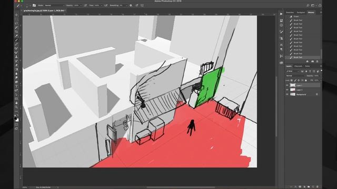Open the Brush Settings panel strip icon
Image resolution: width=337 pixels, height=189 pixels.
tap(281, 31)
